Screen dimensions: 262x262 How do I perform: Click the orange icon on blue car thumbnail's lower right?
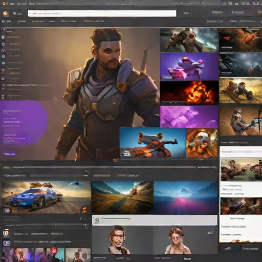[84, 210]
